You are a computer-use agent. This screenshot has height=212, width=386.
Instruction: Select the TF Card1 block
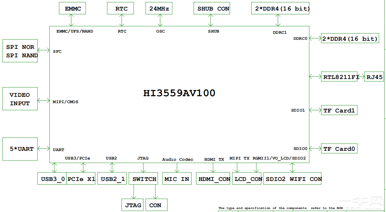pos(339,110)
